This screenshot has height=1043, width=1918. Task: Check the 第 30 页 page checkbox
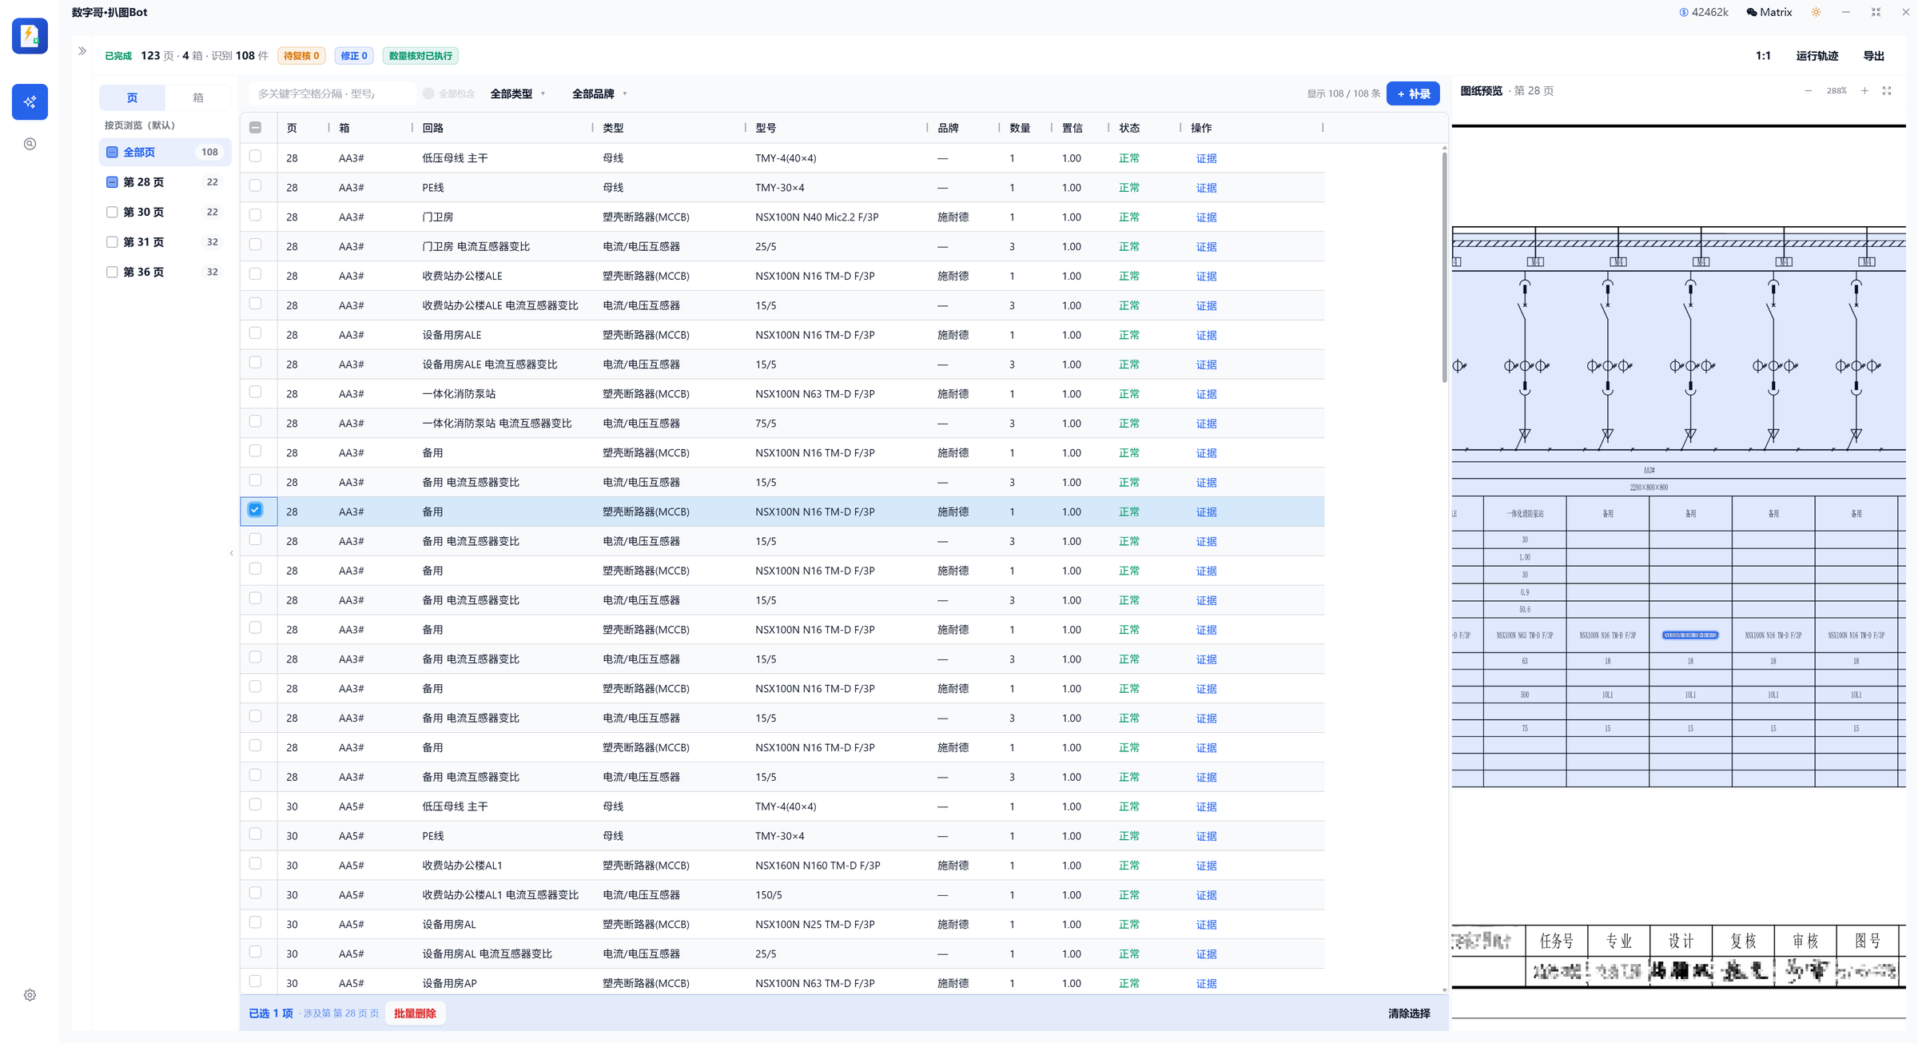[112, 212]
